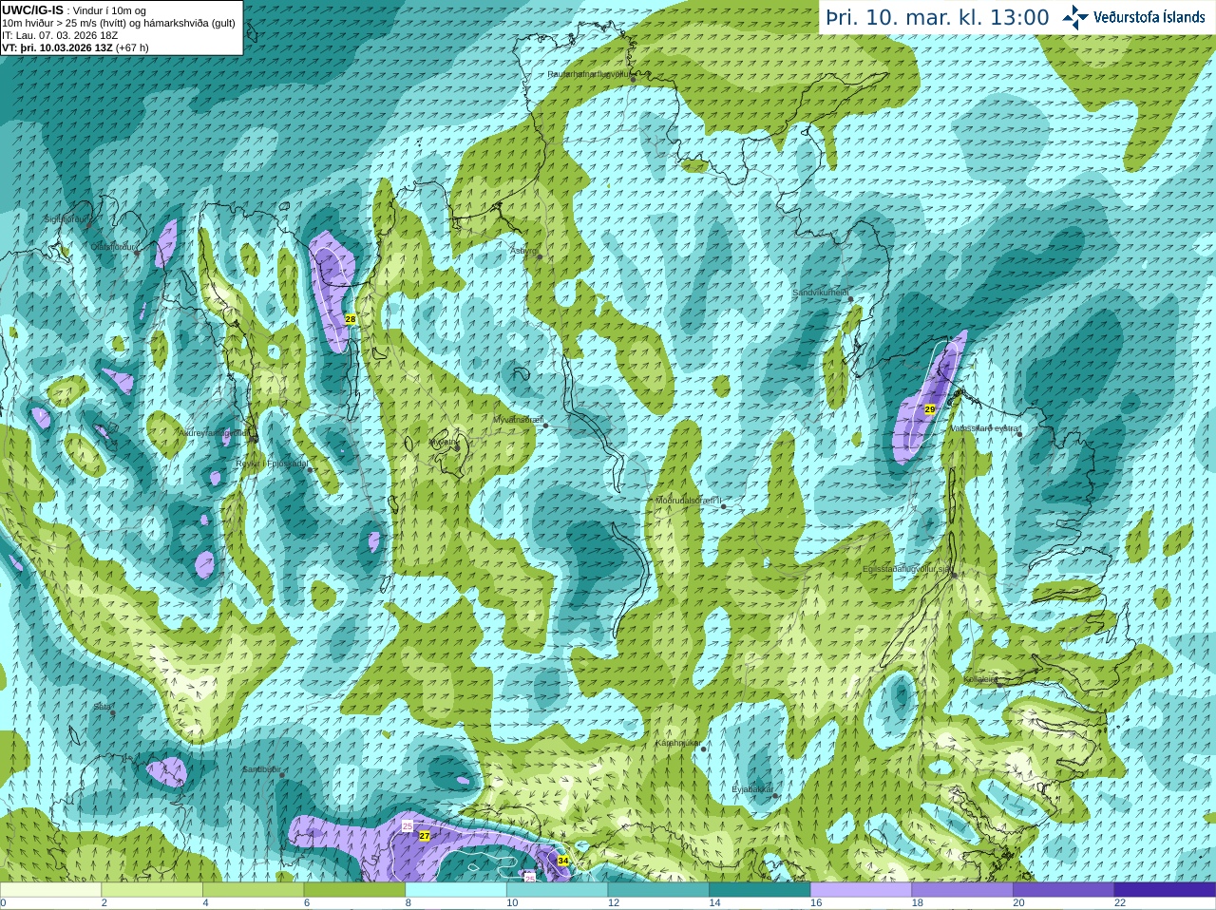Click the legend tick value '0'
The height and width of the screenshot is (910, 1216).
point(3,903)
